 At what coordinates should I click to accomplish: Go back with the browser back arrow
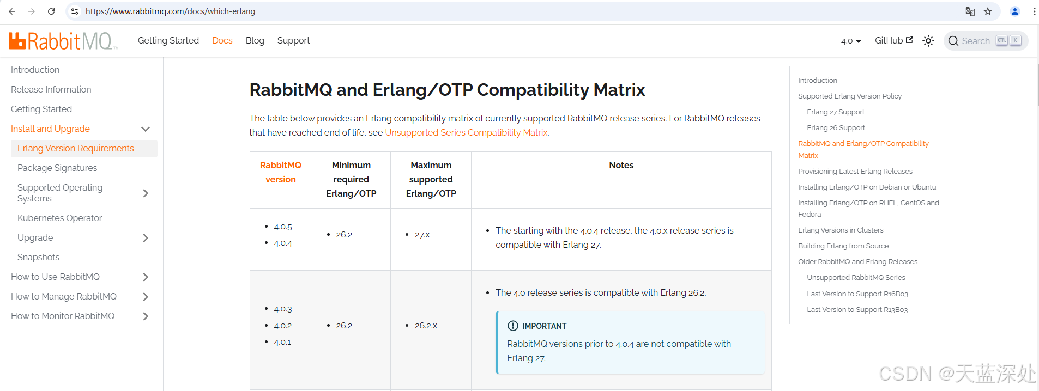[12, 11]
